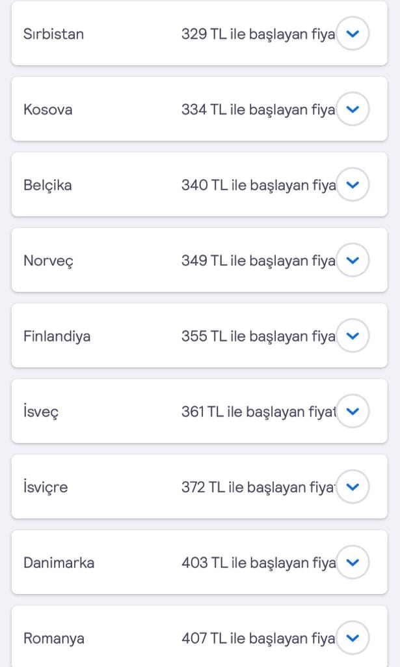Click the Belçika country label
400x667 pixels.
point(47,185)
